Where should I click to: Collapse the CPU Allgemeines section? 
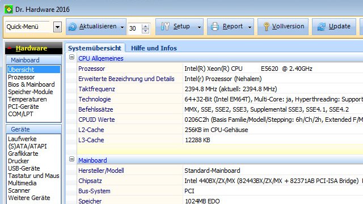pos(72,57)
